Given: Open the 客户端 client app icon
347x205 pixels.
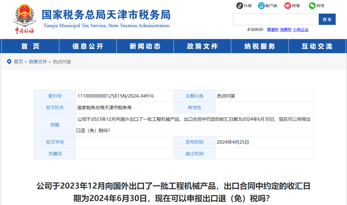Looking at the screenshot, I should point(261,6).
